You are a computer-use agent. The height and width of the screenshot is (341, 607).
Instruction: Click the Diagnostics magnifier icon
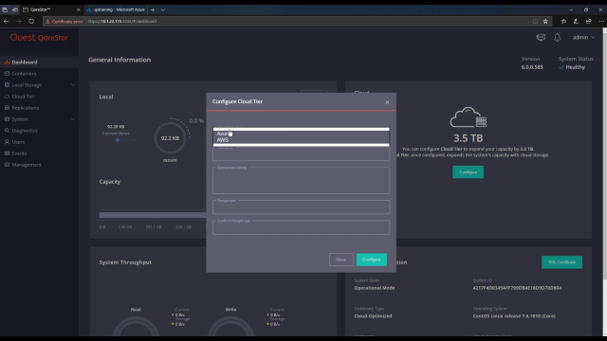click(x=7, y=131)
